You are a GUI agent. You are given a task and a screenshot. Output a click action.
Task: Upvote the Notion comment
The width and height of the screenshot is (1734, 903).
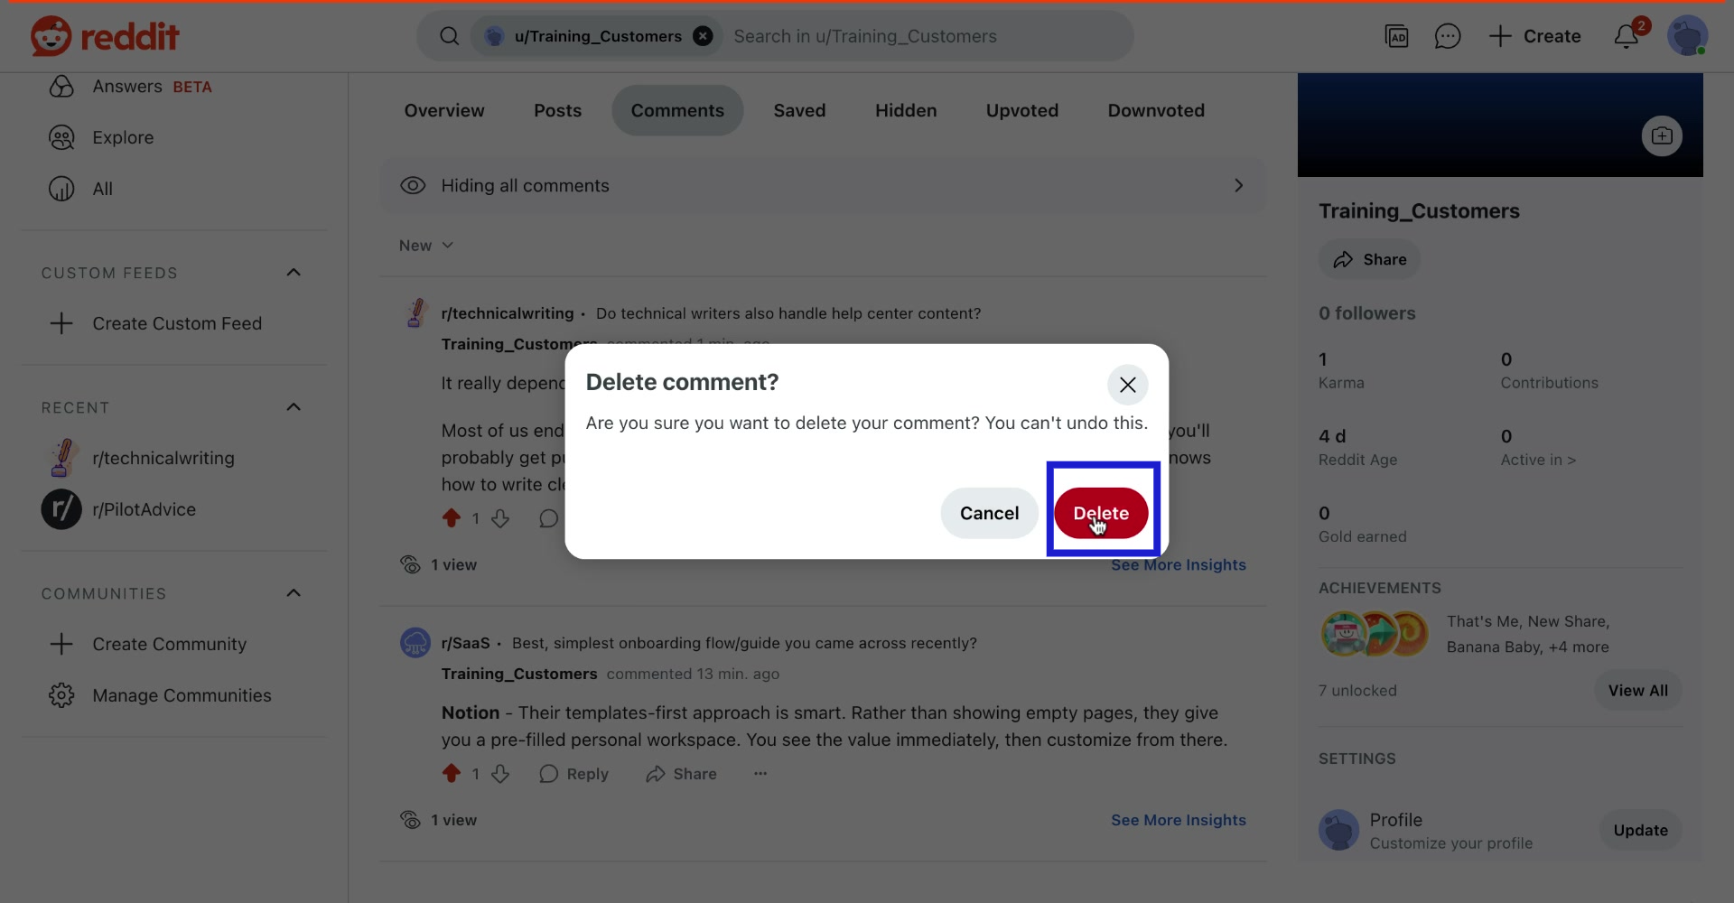coord(453,773)
